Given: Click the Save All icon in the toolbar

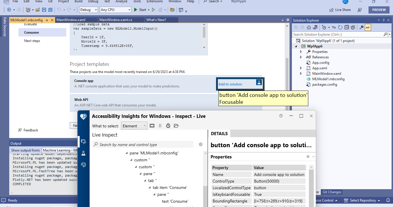Looking at the screenshot, I should [x=50, y=9].
